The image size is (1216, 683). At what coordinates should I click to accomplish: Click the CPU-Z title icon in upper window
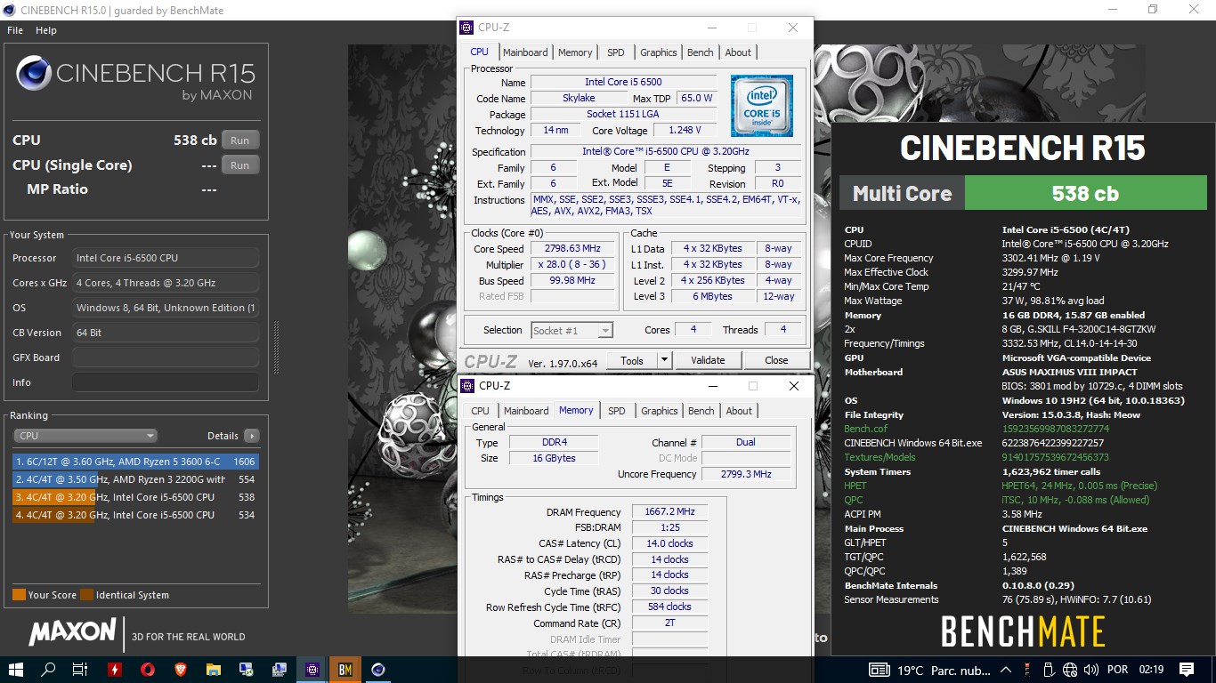pos(467,28)
